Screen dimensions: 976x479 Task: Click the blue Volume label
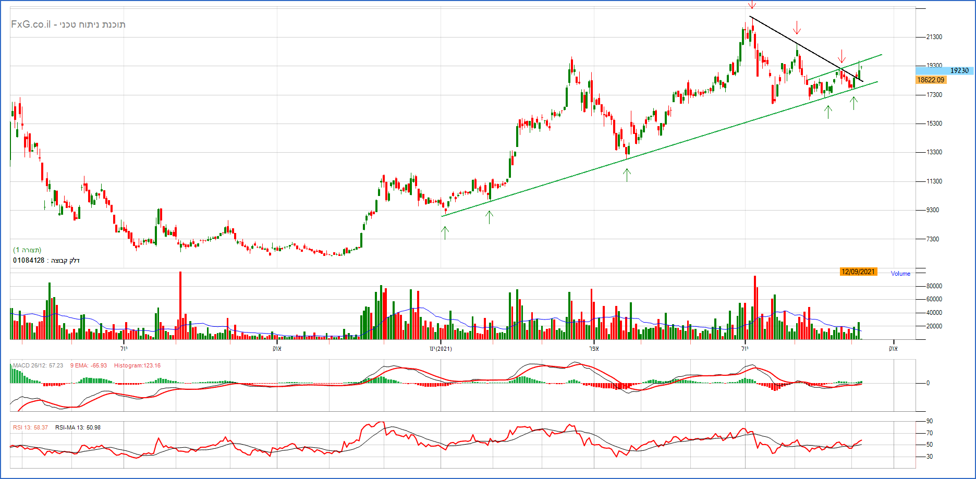point(900,274)
